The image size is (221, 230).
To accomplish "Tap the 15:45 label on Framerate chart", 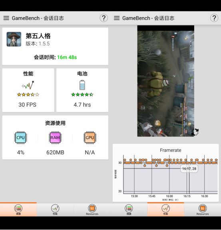I will [152, 196].
